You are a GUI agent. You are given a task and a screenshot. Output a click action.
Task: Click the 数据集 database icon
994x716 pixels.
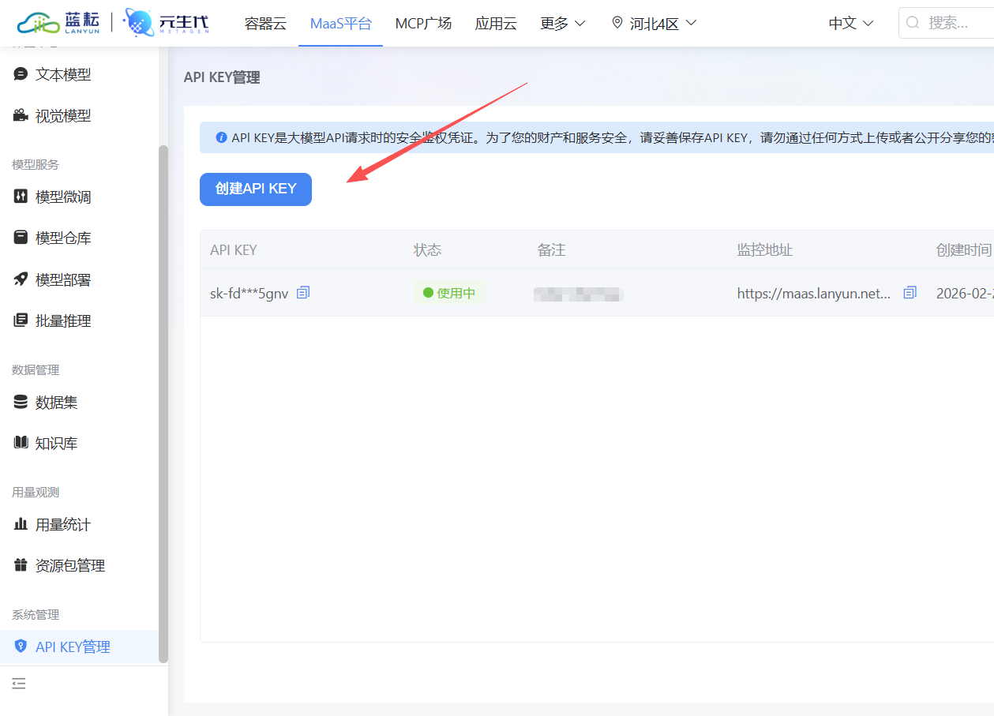click(x=21, y=403)
